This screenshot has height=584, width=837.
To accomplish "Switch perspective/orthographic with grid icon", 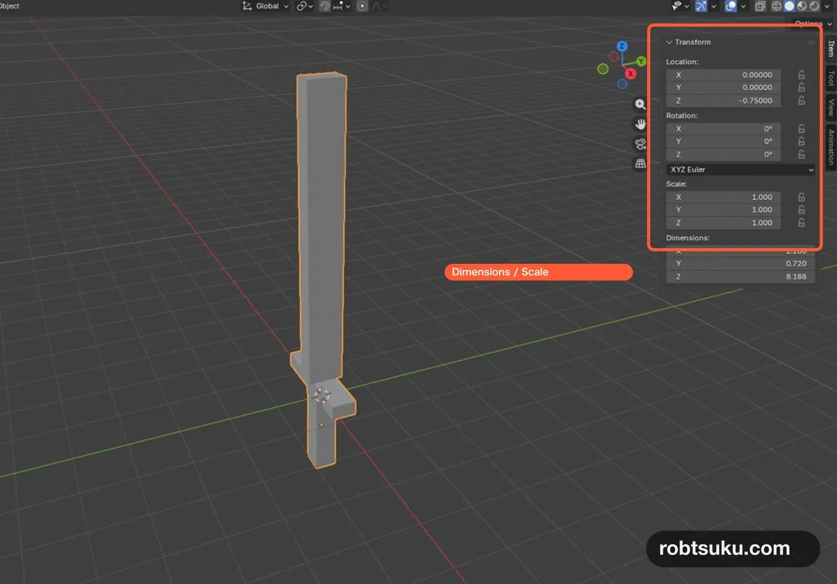I will coord(640,163).
